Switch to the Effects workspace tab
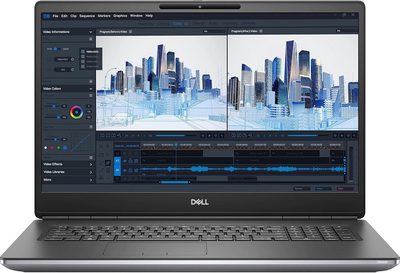This screenshot has height=273, width=400. point(198,23)
